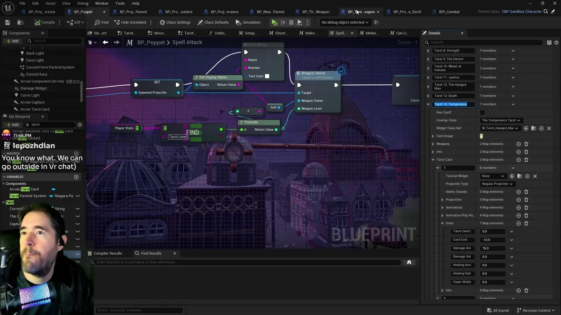Delete Animations map elements
Viewport: 561px width, 315px height.
(x=526, y=207)
